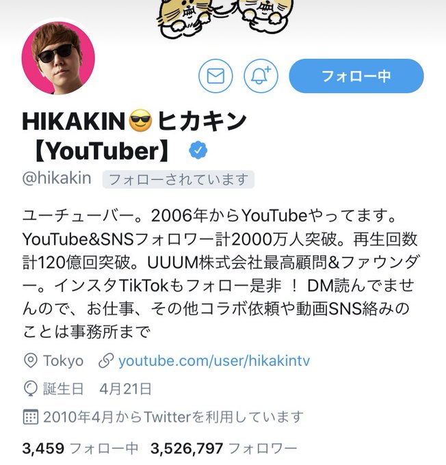This screenshot has width=446, height=465.
Task: Tap the フォローされています badge
Action: point(179,179)
